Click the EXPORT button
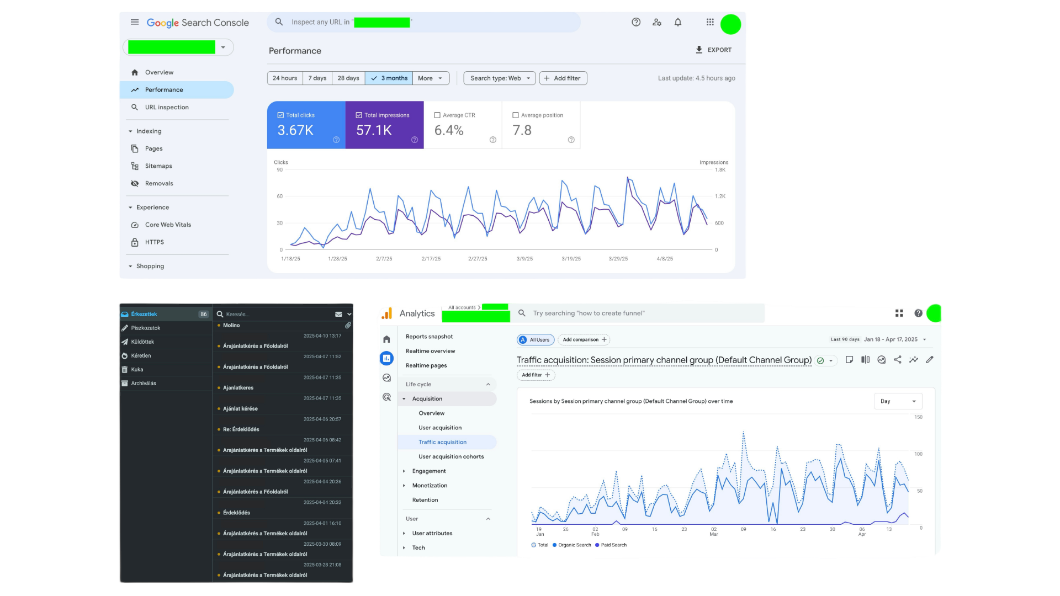Screen dimensions: 1060x596 click(x=713, y=50)
